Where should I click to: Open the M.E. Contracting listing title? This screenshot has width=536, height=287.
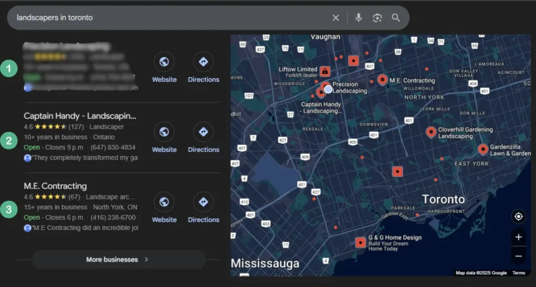pos(55,186)
